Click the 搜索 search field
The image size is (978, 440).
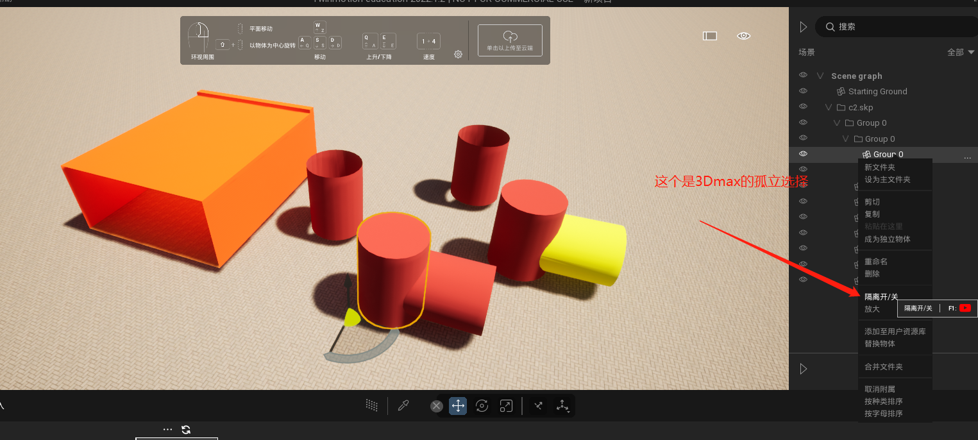pyautogui.click(x=898, y=27)
